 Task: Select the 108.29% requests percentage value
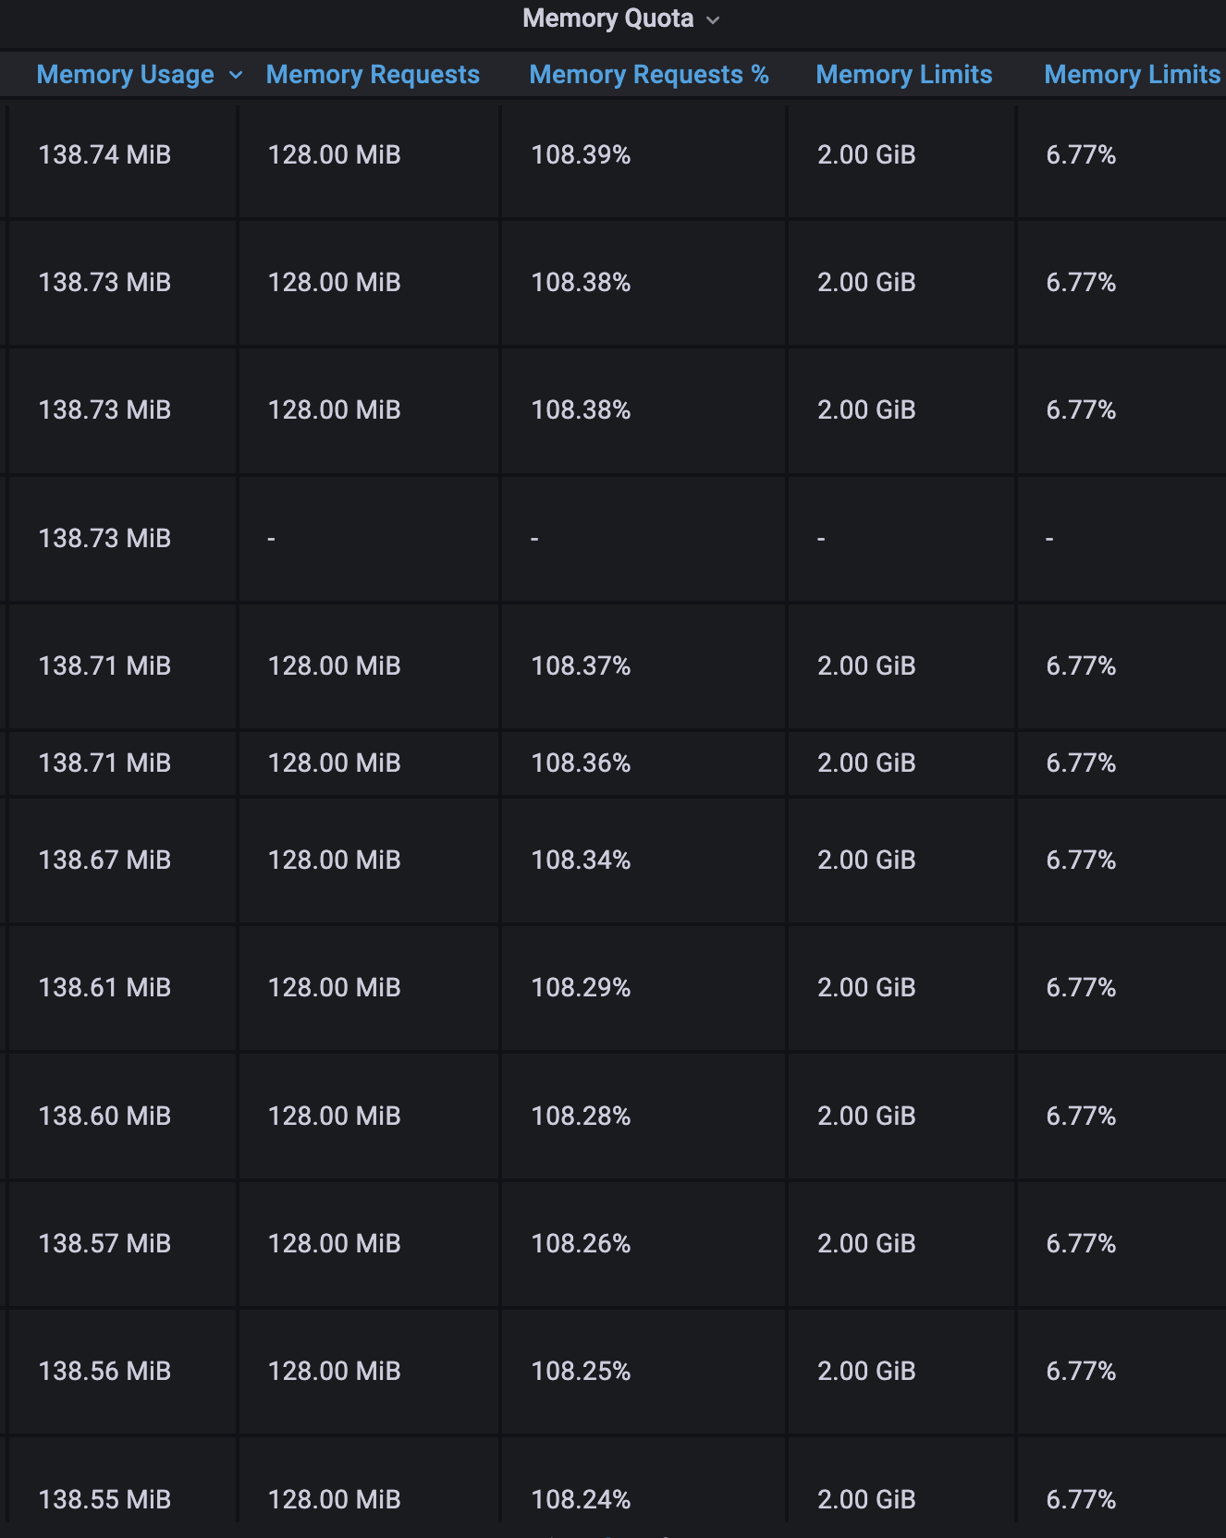[581, 988]
